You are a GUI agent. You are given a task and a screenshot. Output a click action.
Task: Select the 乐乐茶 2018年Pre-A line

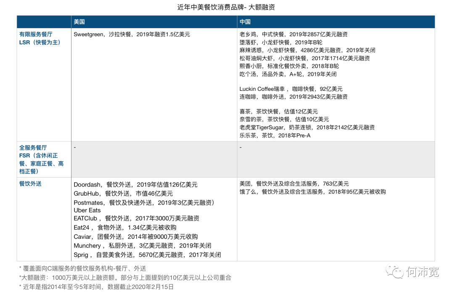tap(275, 135)
